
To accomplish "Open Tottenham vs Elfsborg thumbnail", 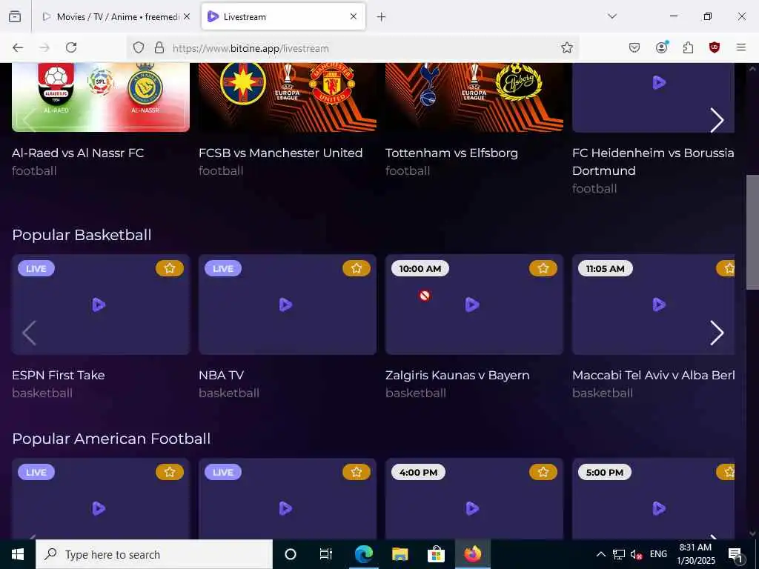I will pyautogui.click(x=474, y=97).
